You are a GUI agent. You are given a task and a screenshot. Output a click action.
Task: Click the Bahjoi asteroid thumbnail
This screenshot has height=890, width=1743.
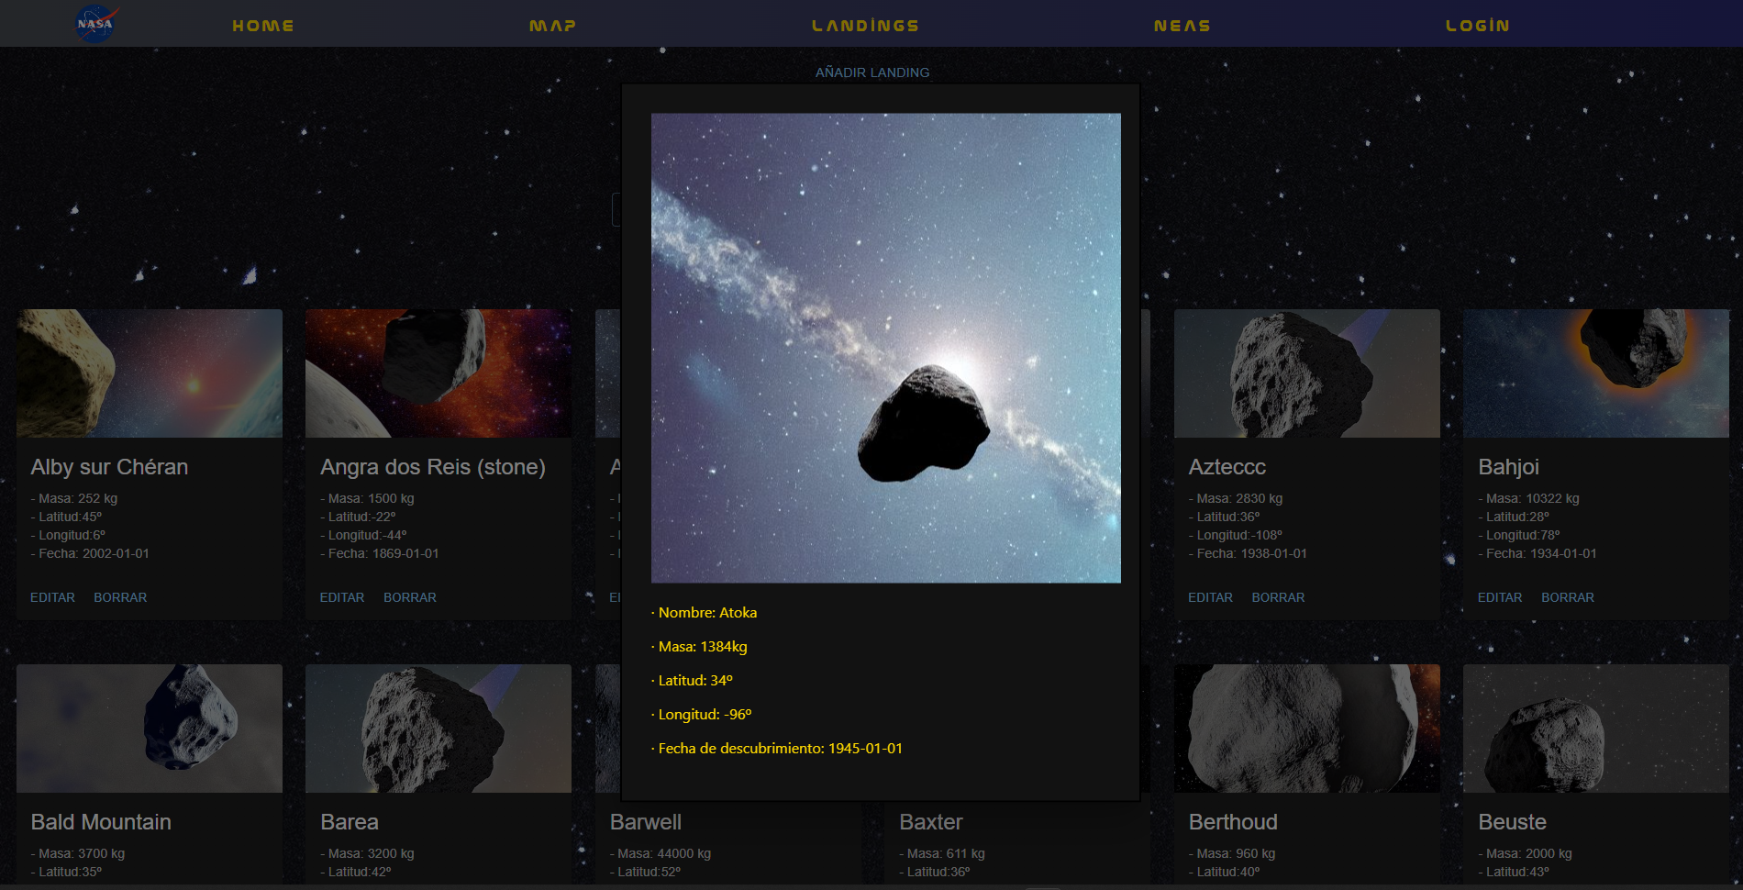1596,373
